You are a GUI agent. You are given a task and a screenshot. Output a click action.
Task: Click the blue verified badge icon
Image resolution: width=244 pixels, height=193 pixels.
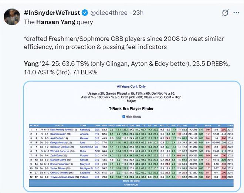pyautogui.click(x=85, y=13)
